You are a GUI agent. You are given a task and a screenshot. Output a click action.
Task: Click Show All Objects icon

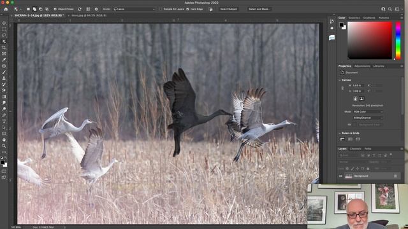coord(88,9)
